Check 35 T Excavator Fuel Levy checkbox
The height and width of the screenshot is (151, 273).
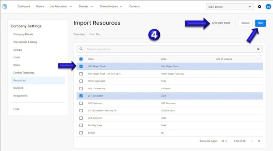pos(81,110)
